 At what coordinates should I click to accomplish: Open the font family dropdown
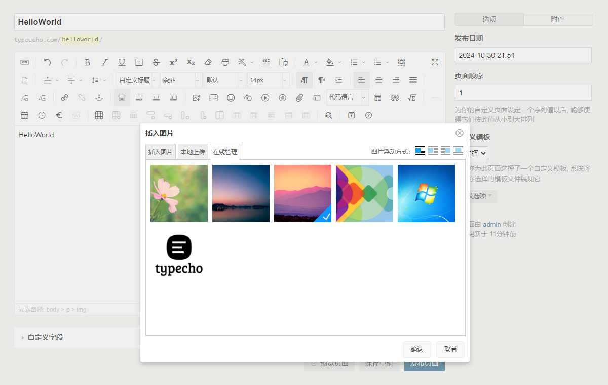225,80
